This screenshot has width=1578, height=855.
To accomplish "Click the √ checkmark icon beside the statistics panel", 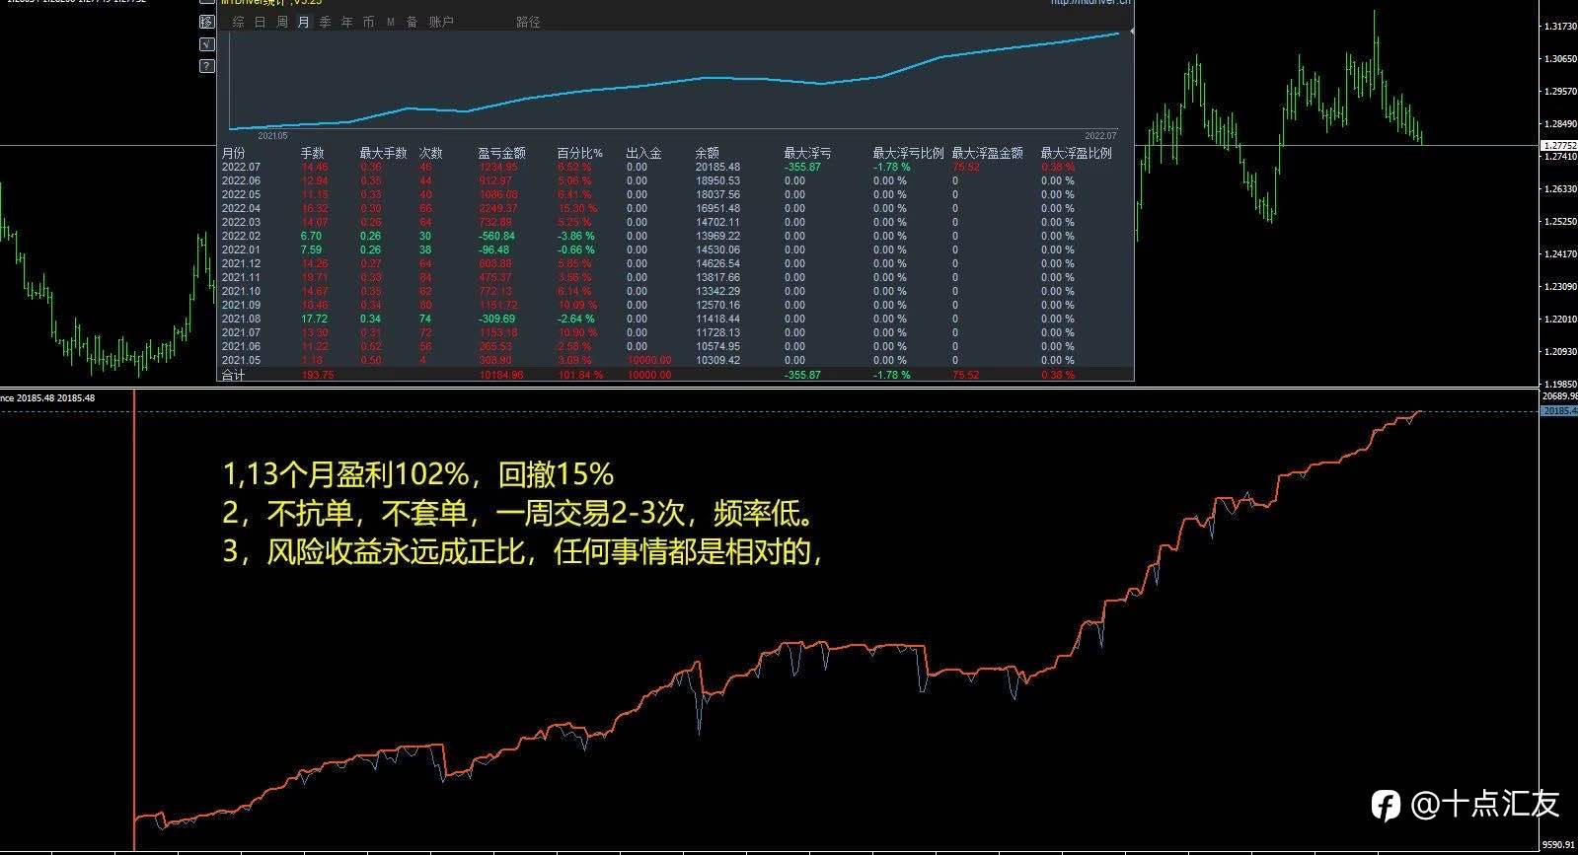I will coord(206,44).
